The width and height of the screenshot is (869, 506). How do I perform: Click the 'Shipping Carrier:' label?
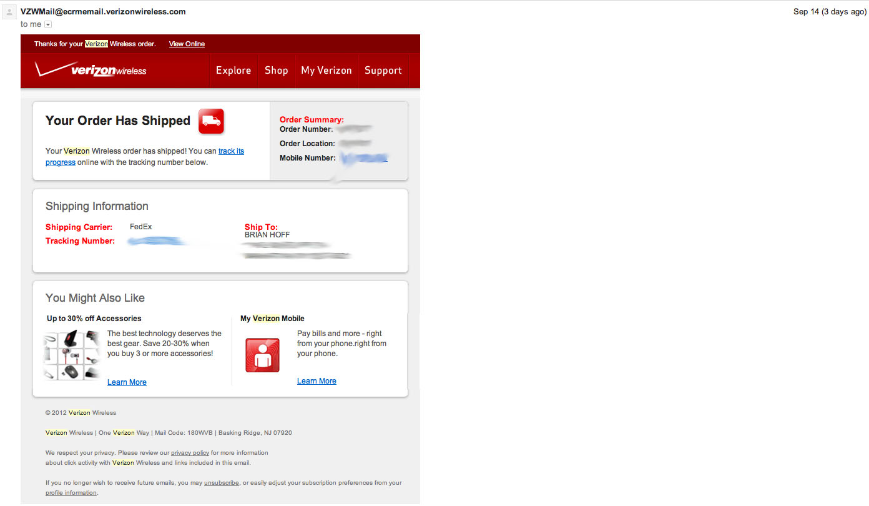pos(79,227)
